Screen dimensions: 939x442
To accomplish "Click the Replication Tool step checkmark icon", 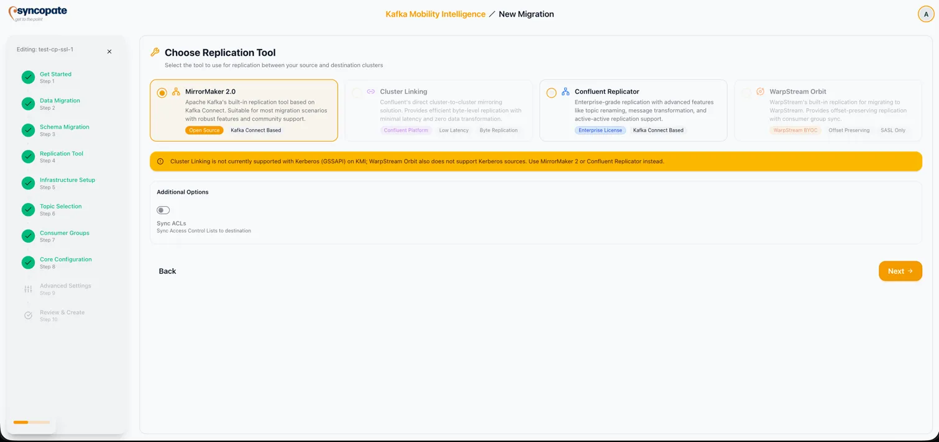I will 28,156.
